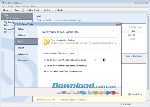Viewport: 150px width, 107px height.
Task: Click the days number input field
Action: 98,60
